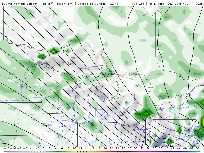The image size is (204, 153).
Task: Click the gray left arrow end of color bar
Action: 5,152
